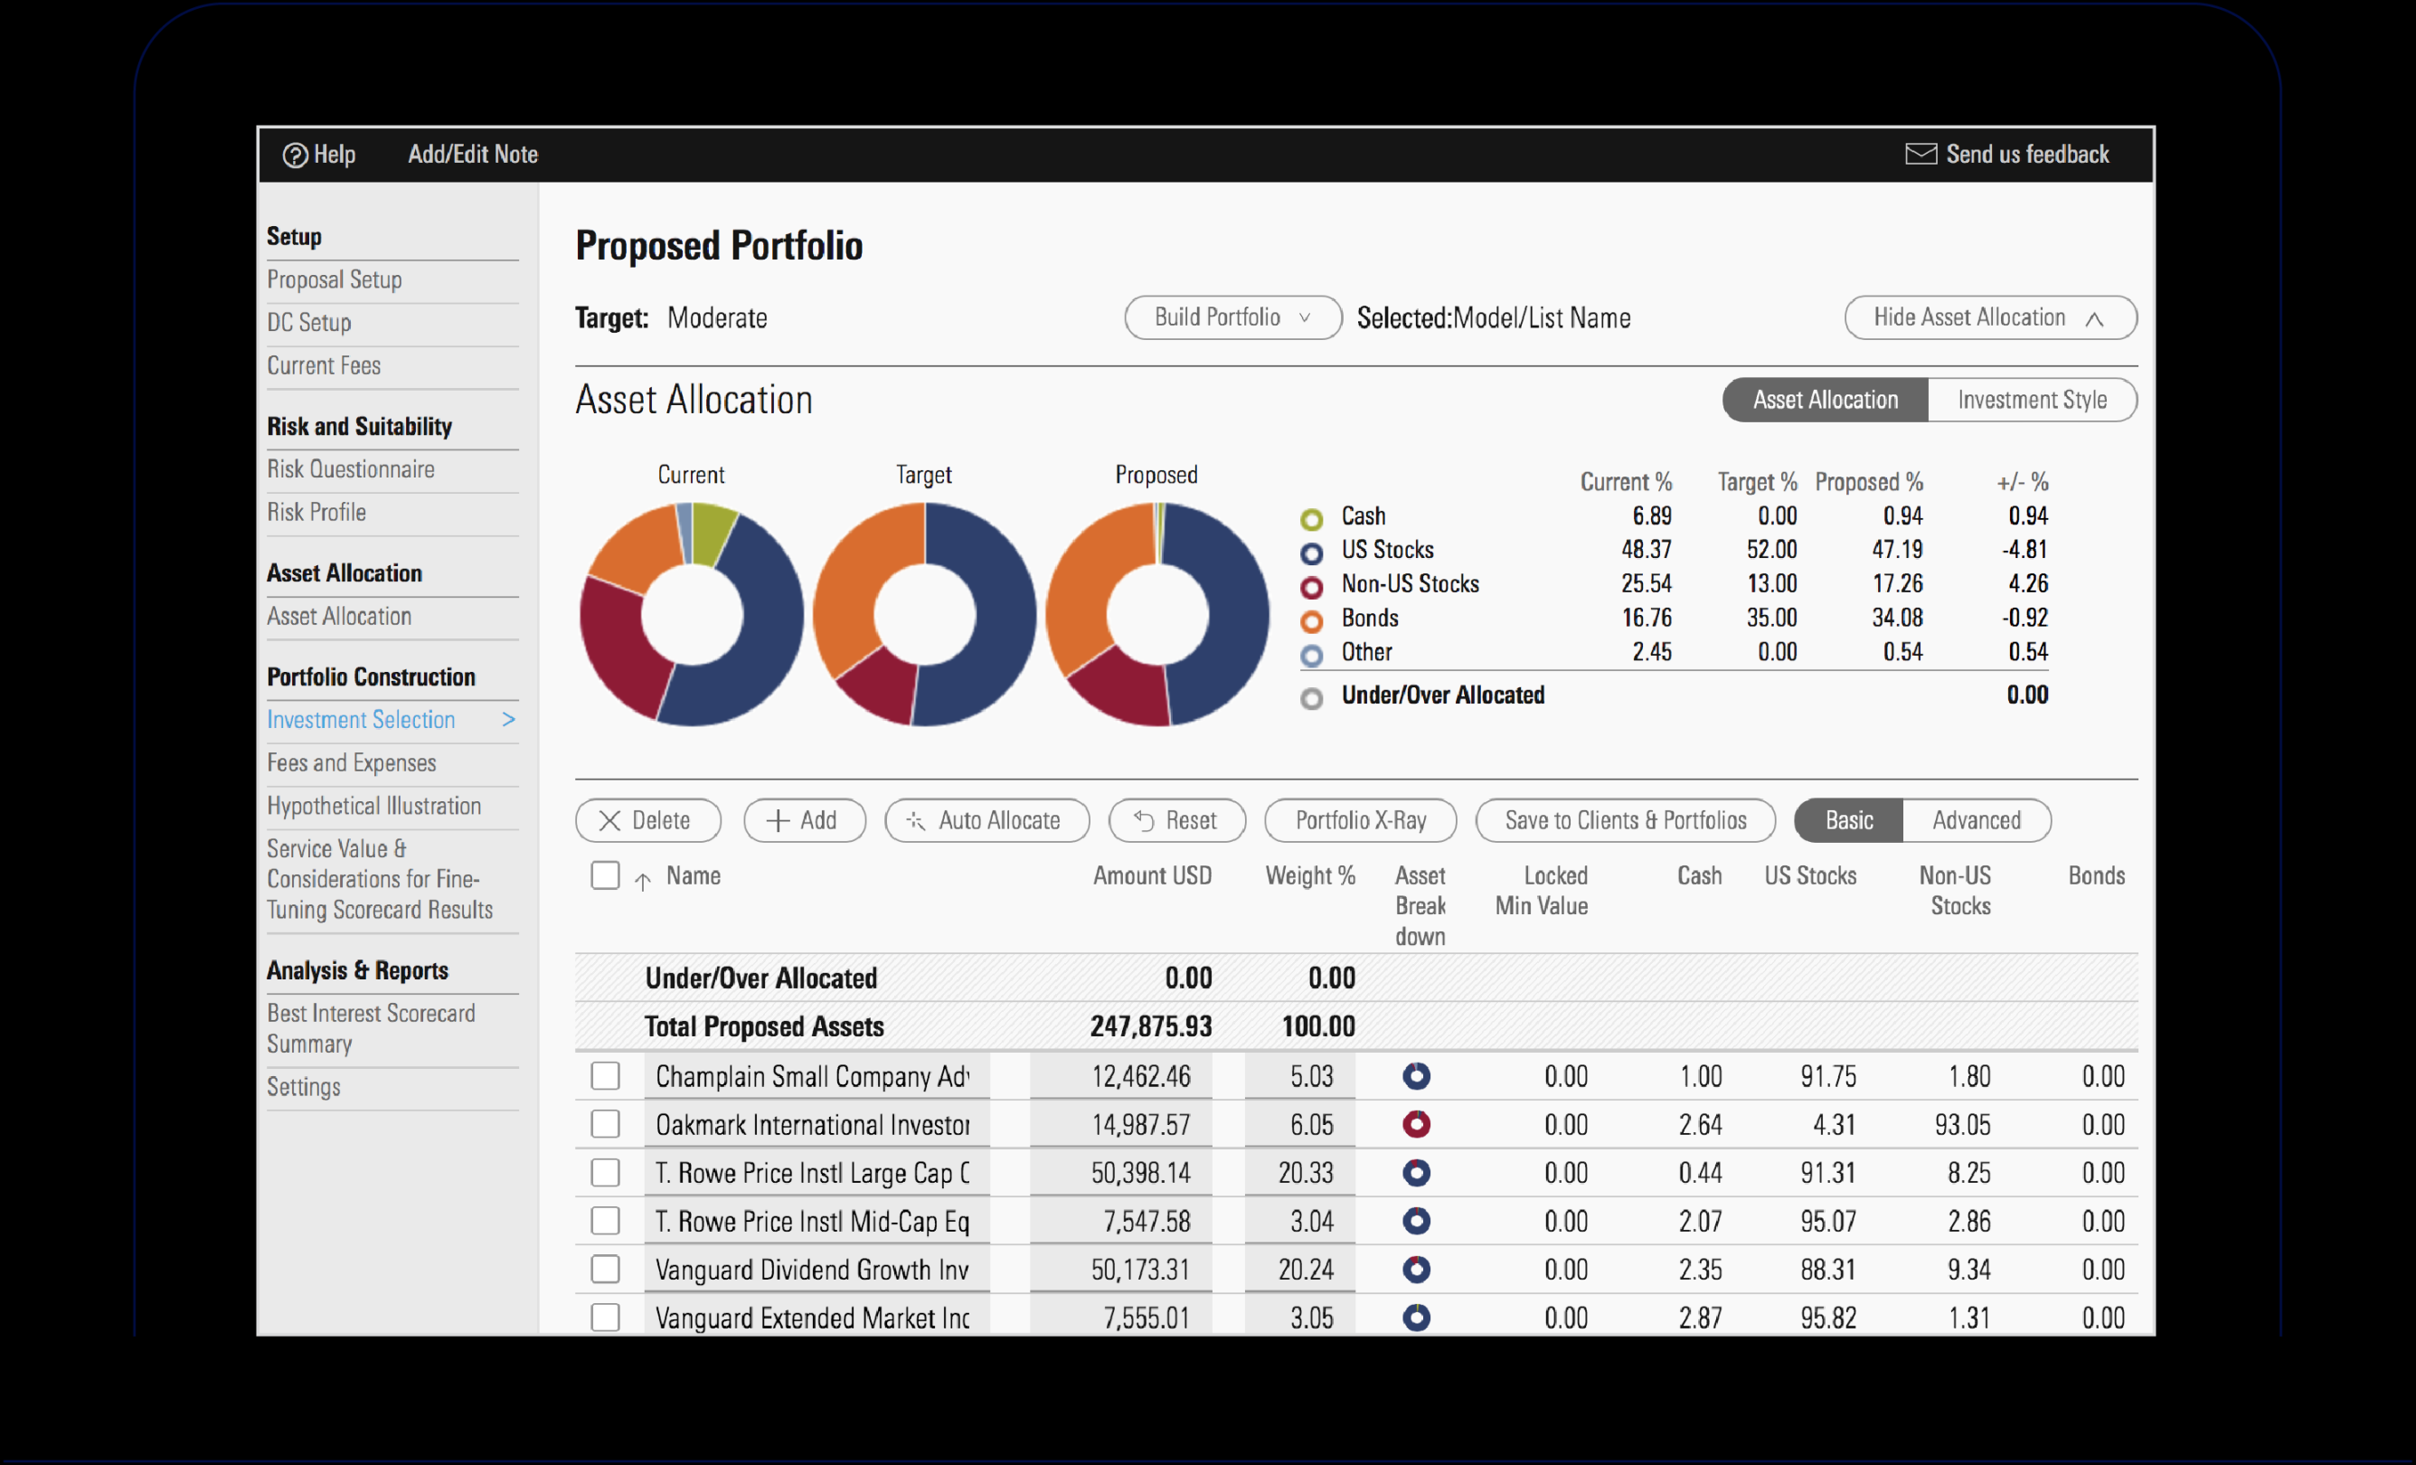The image size is (2416, 1465).
Task: Click the Other legend circle
Action: 1311,655
